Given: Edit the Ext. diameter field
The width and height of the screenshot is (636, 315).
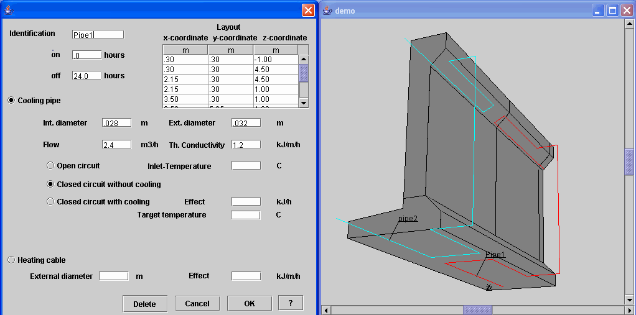Looking at the screenshot, I should tap(246, 122).
